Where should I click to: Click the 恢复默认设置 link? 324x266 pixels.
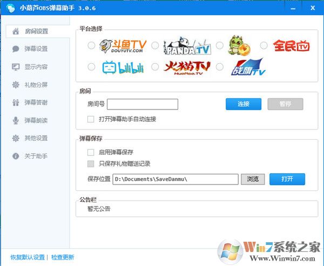[x=28, y=257]
